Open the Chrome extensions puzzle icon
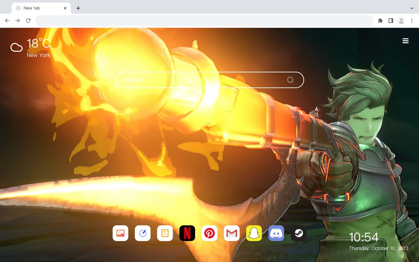 point(380,21)
